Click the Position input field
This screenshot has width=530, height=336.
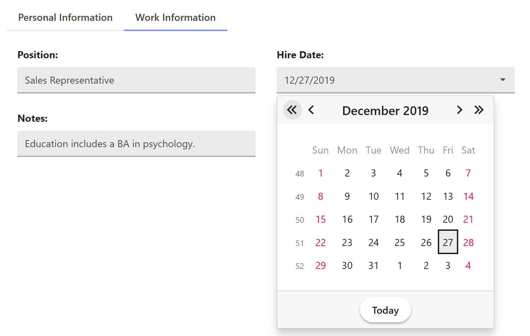click(x=136, y=80)
